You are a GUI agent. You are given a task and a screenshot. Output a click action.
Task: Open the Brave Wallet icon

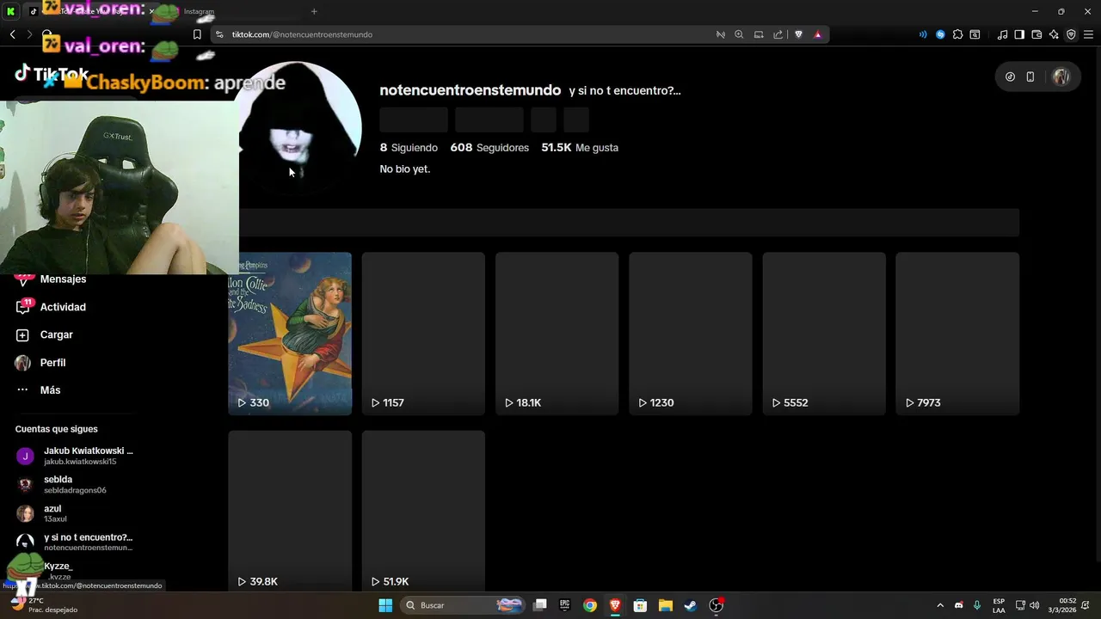1036,34
